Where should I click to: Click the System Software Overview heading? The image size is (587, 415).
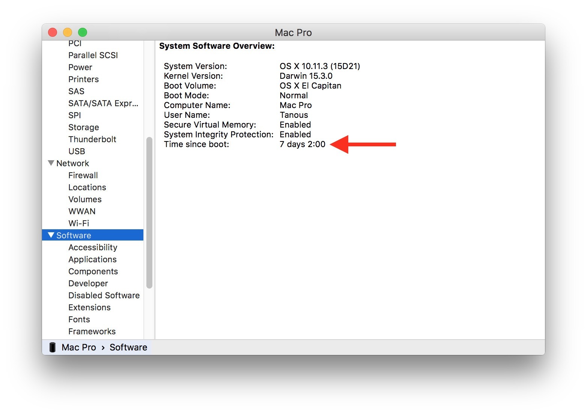pos(217,46)
